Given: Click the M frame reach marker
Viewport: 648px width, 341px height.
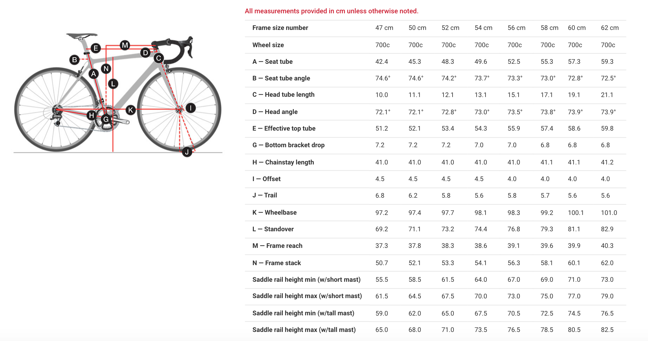Looking at the screenshot, I should tap(125, 45).
